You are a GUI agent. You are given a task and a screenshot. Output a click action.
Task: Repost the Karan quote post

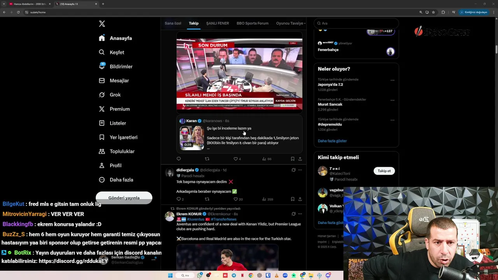coord(207,159)
